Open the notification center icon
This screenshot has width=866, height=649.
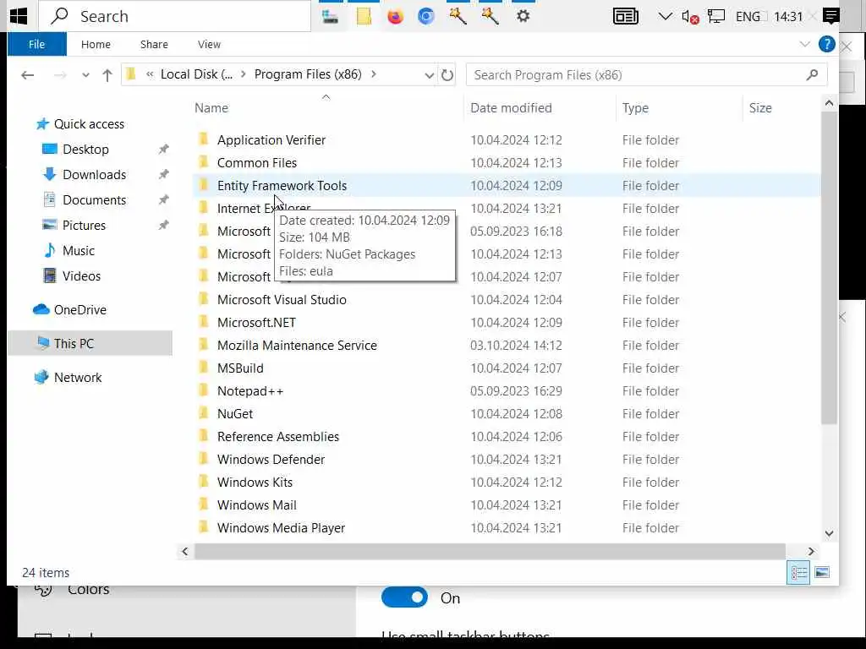point(830,17)
